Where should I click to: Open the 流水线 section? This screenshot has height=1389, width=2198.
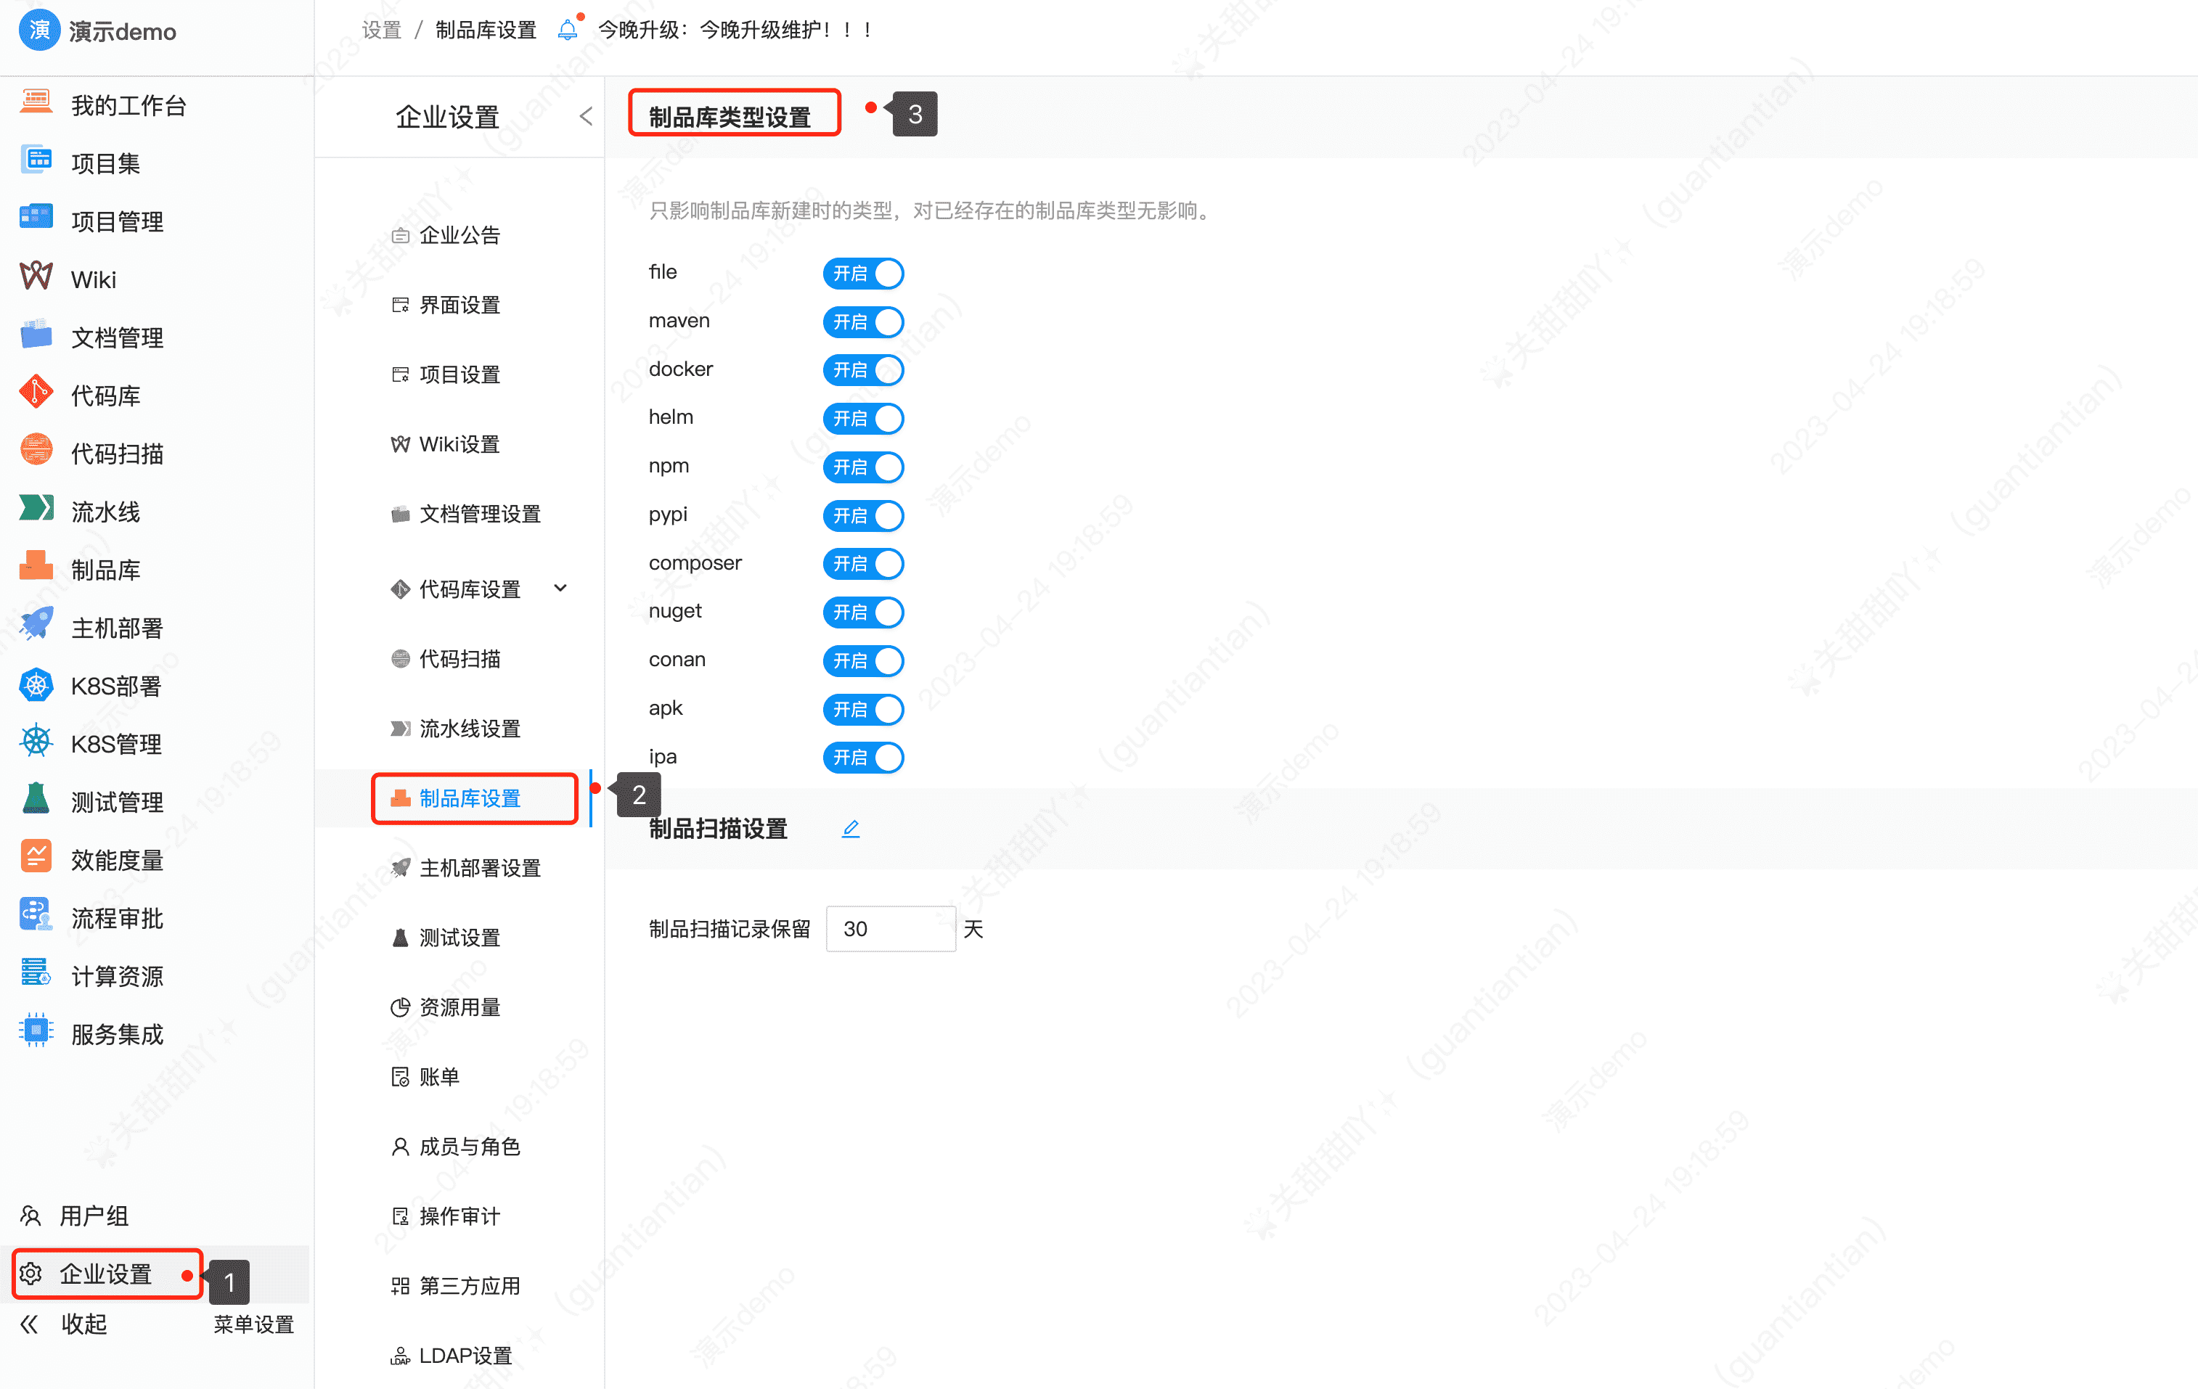[x=105, y=510]
